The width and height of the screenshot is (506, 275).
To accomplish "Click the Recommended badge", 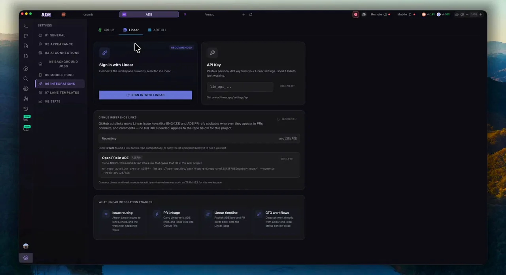I will pos(181,48).
